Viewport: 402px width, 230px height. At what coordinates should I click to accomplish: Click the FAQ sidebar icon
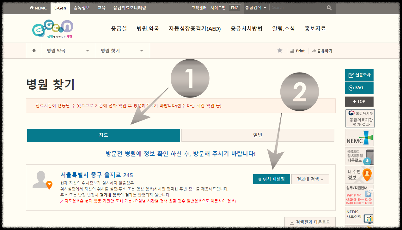pyautogui.click(x=359, y=88)
